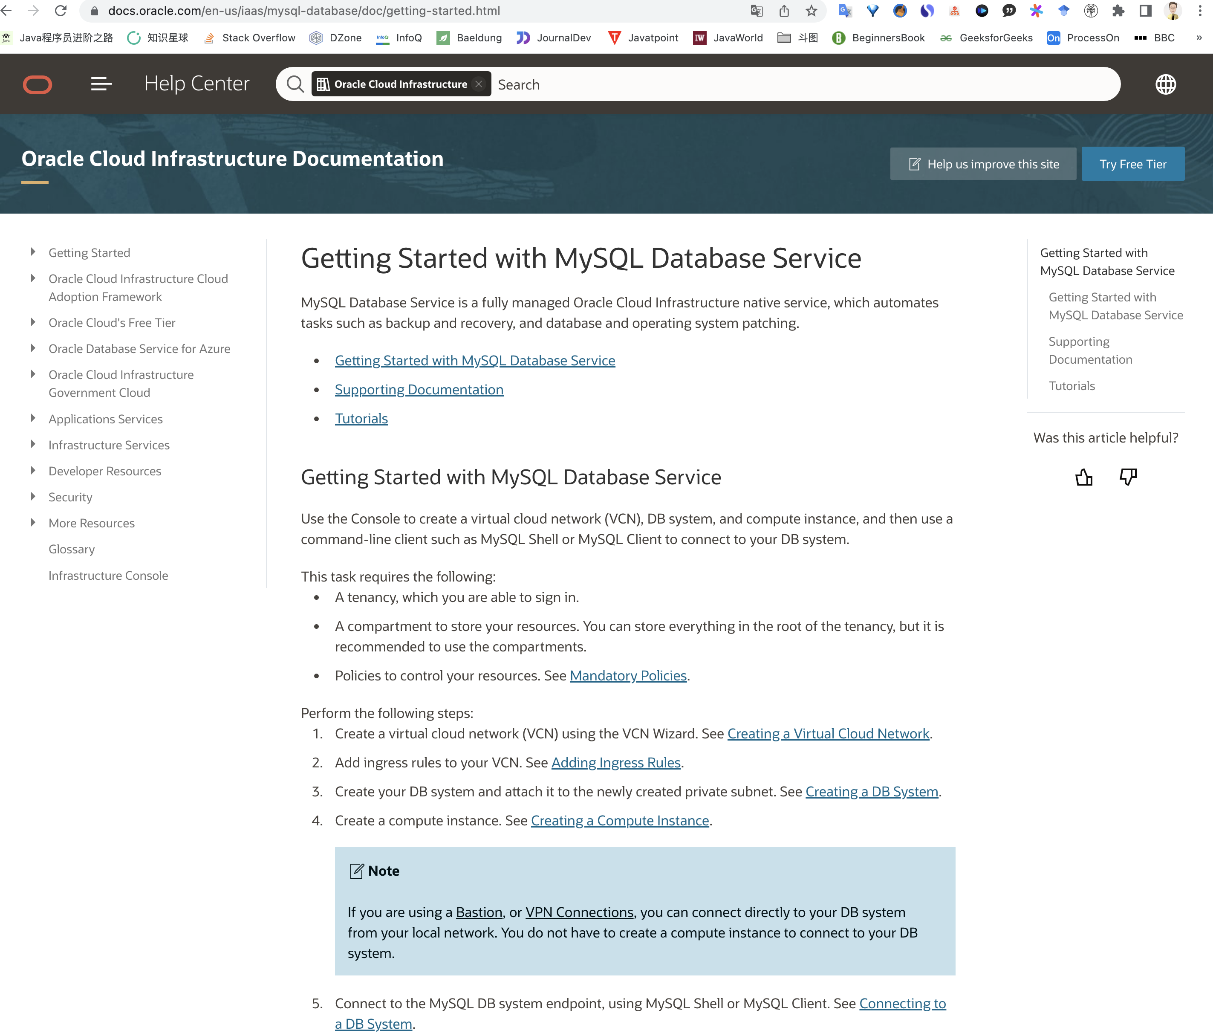Click the search magnifier icon
Image resolution: width=1213 pixels, height=1036 pixels.
point(295,84)
